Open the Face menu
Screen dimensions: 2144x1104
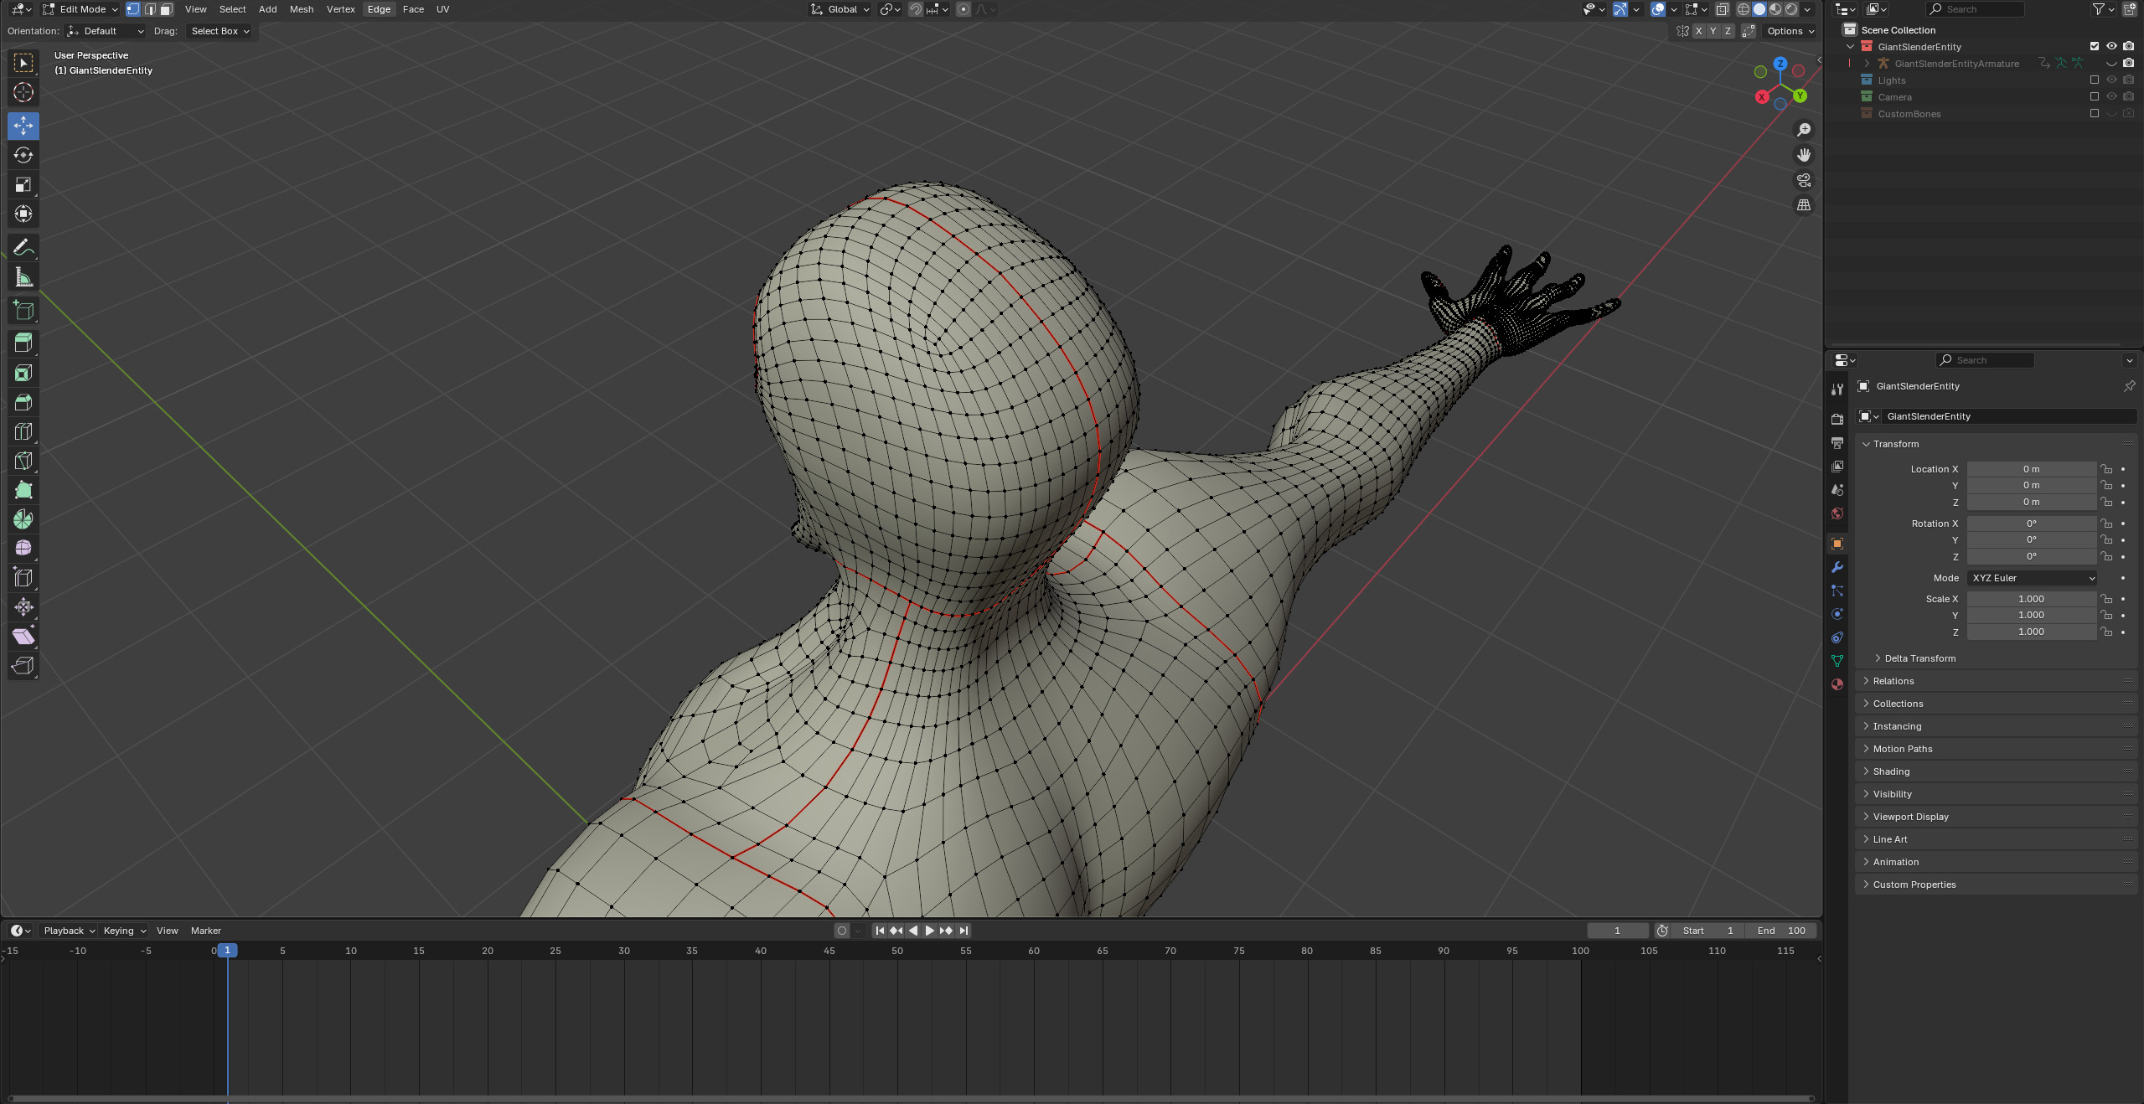pyautogui.click(x=413, y=9)
